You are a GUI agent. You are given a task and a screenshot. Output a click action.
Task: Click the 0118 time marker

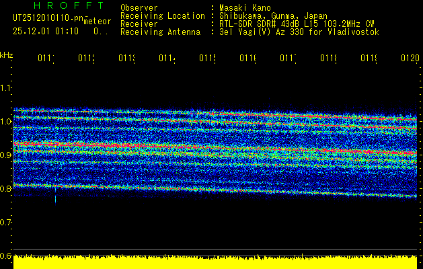[x=329, y=59]
